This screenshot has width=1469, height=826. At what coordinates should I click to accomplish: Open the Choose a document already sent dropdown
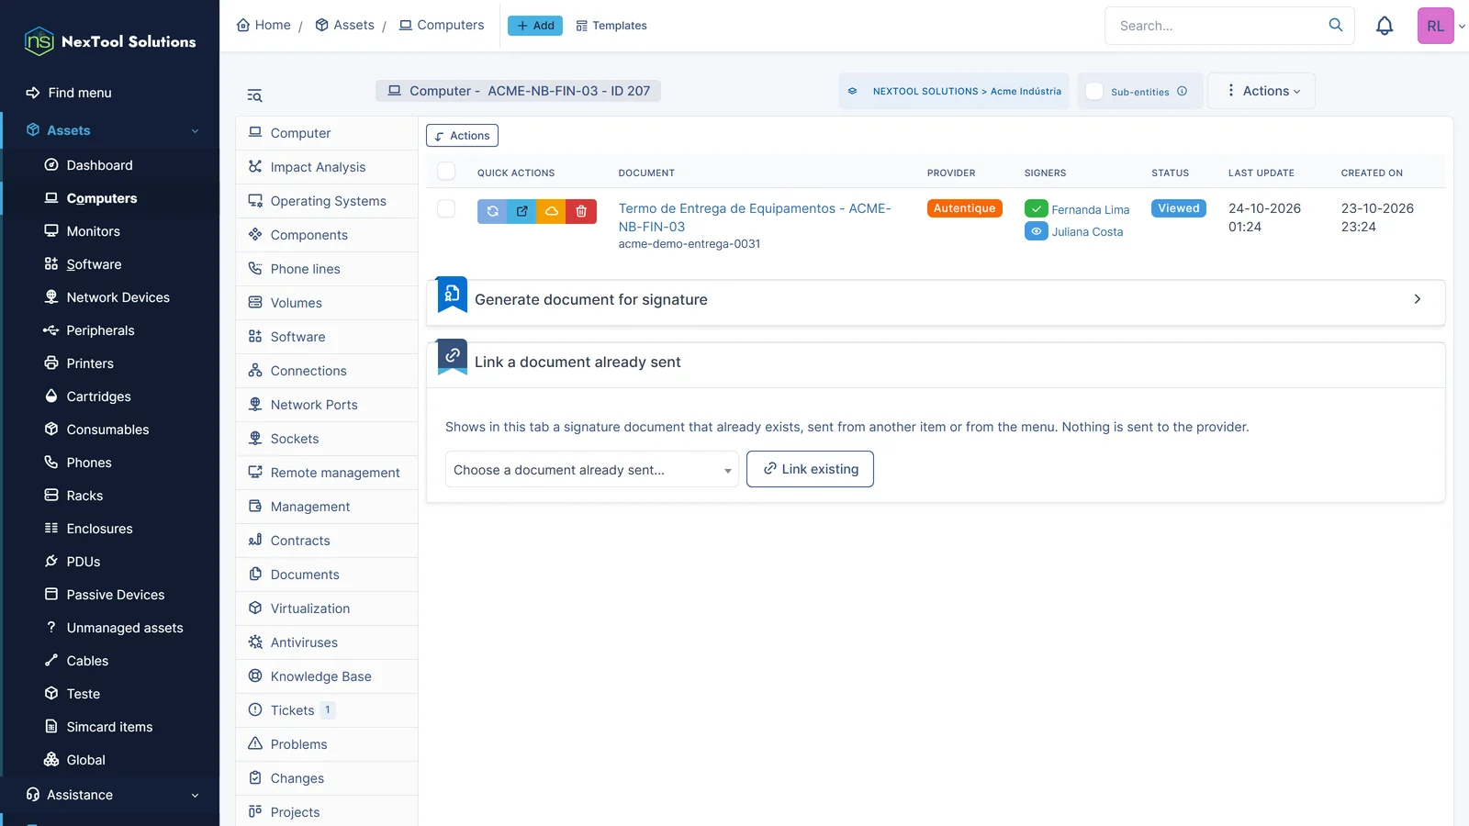click(592, 470)
